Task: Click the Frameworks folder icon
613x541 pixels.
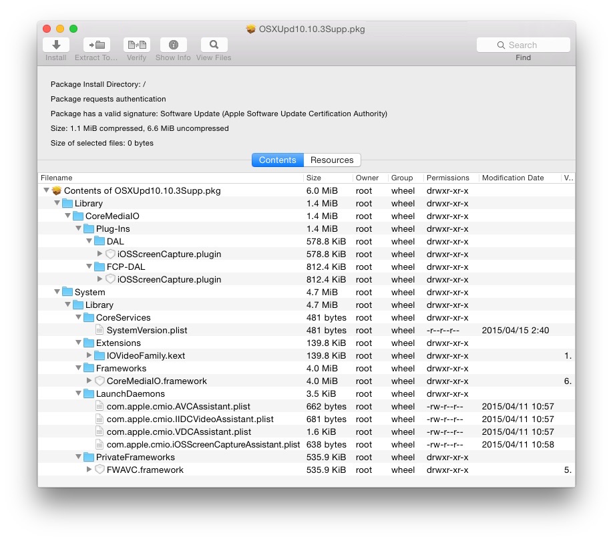Action: [89, 368]
